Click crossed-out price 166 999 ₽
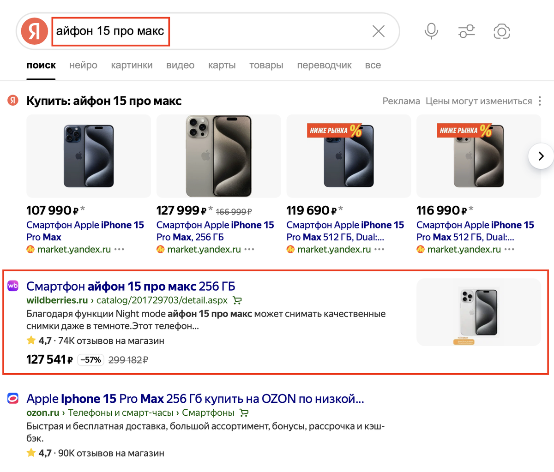Screen dimensions: 554x472 (234, 212)
